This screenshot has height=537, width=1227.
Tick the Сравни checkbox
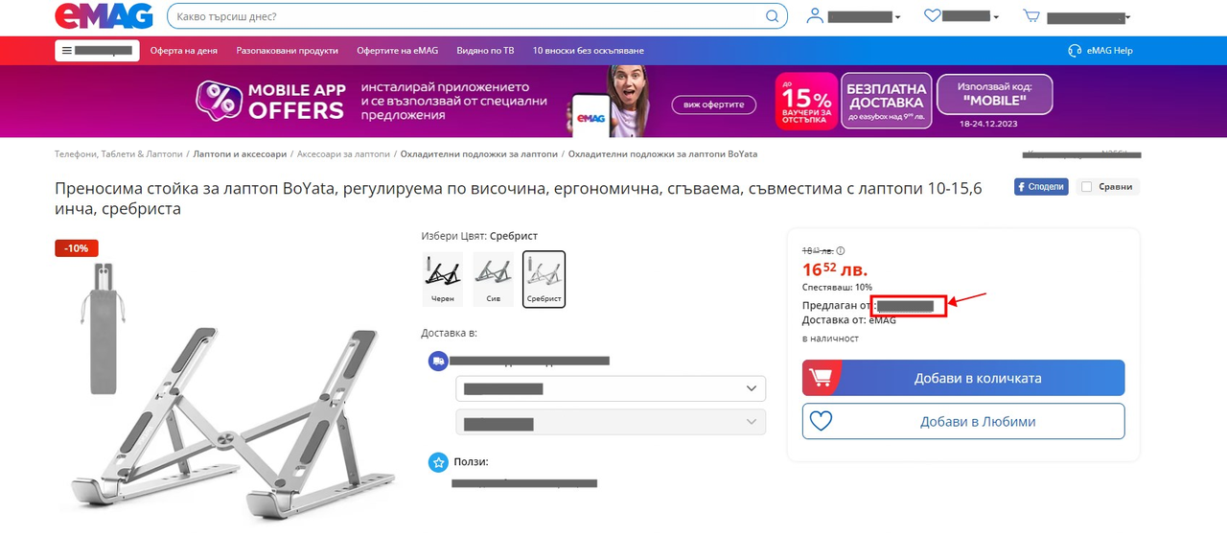(1086, 187)
